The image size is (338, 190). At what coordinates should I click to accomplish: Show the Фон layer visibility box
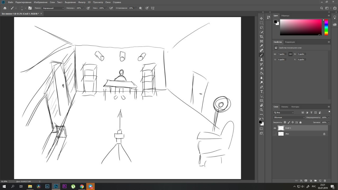tap(275, 134)
